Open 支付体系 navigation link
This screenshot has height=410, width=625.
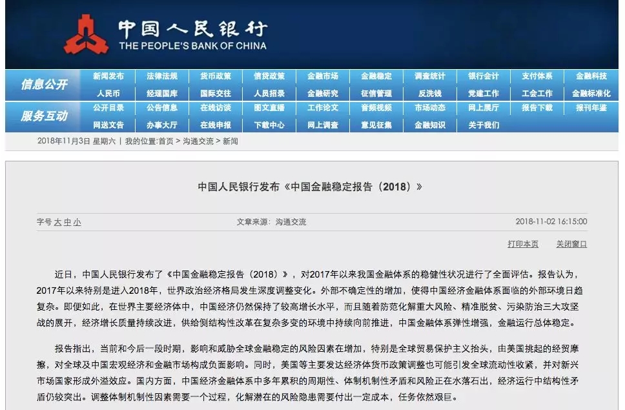pos(537,76)
